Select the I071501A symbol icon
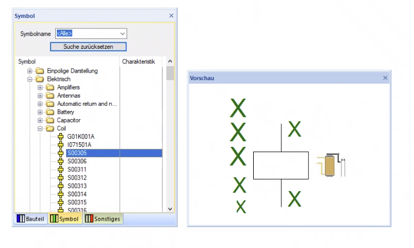The image size is (414, 248). (60, 145)
